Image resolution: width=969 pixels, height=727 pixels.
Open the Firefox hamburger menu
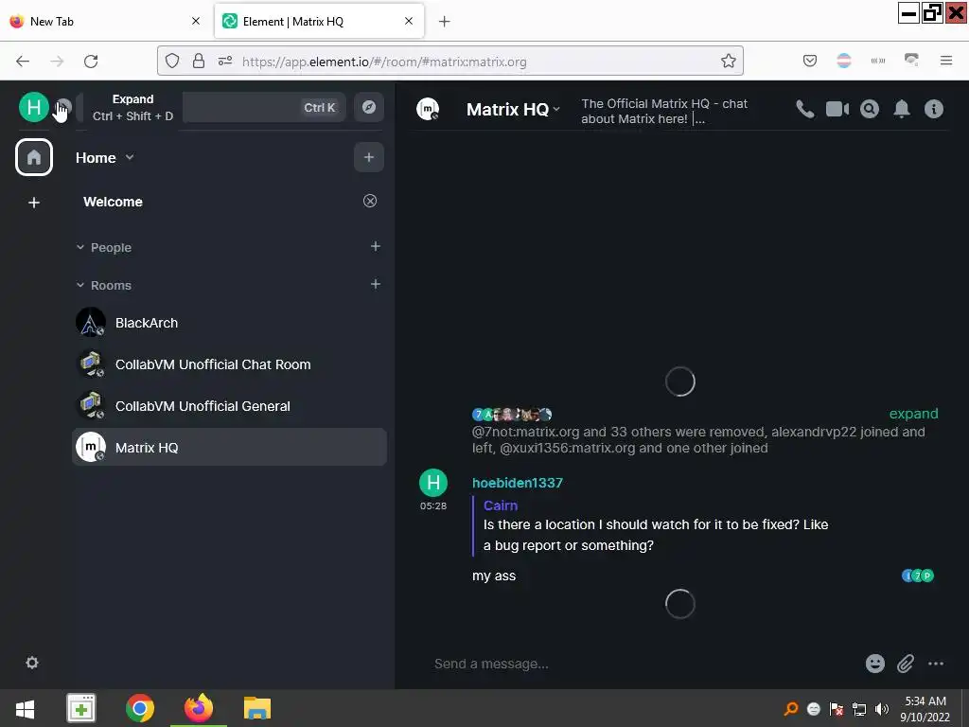tap(946, 60)
